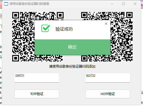Minimize the 使用谷歌身份验证器扫码查看 window

coord(112,4)
